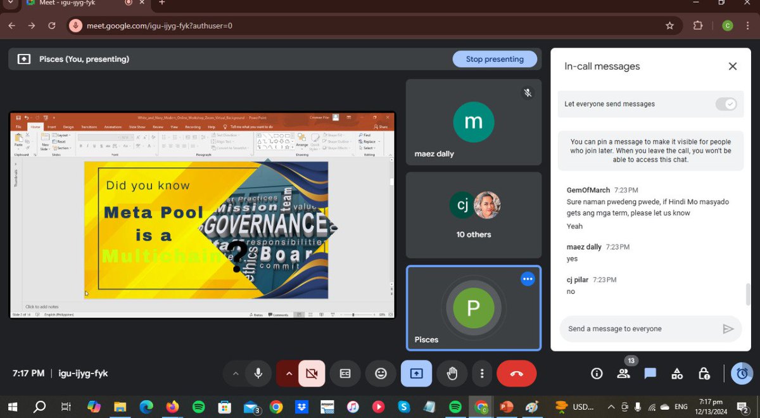Viewport: 760px width, 418px height.
Task: Click the chat panel scrollbar thumb
Action: pyautogui.click(x=747, y=294)
